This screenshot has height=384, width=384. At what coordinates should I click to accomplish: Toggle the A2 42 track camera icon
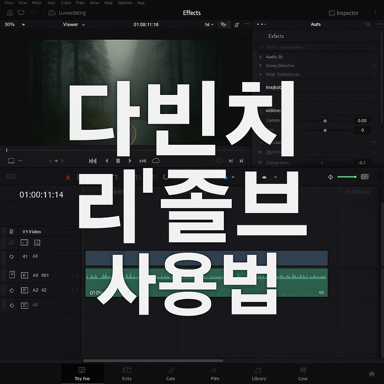(24, 291)
